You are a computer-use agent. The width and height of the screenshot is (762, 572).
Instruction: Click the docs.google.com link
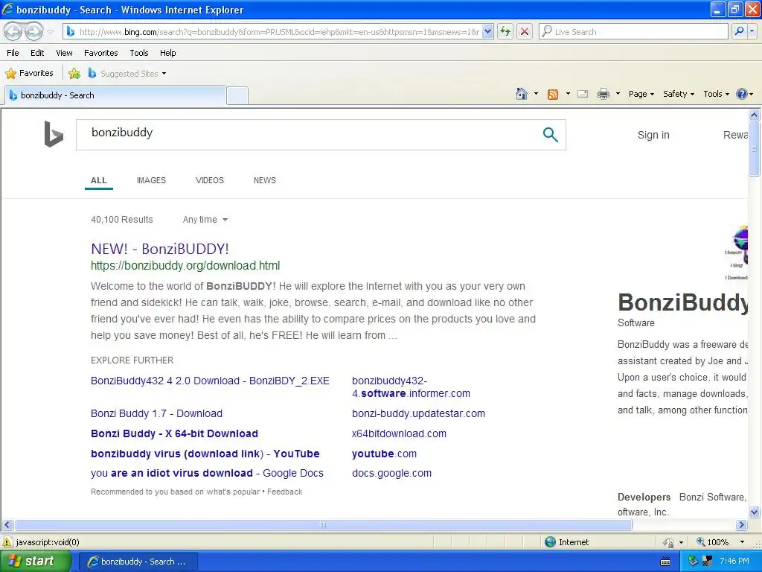tap(391, 473)
